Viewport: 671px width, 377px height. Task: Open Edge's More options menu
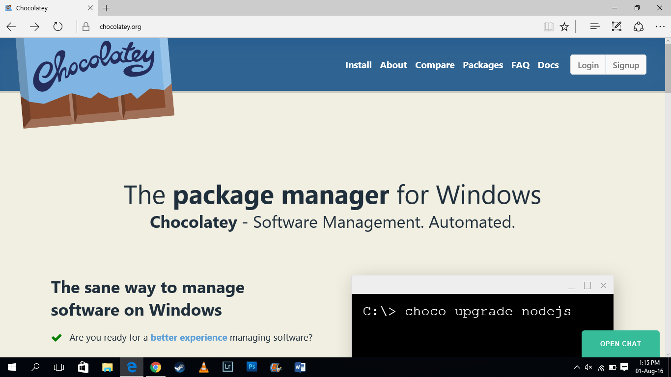(661, 27)
